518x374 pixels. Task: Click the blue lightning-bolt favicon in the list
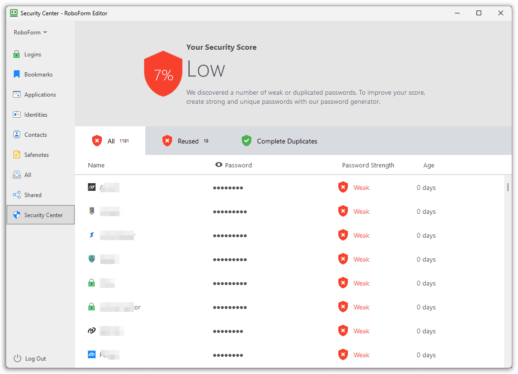pos(92,235)
